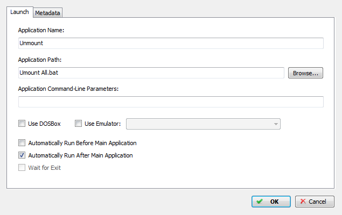Click the Browse... button

point(305,73)
